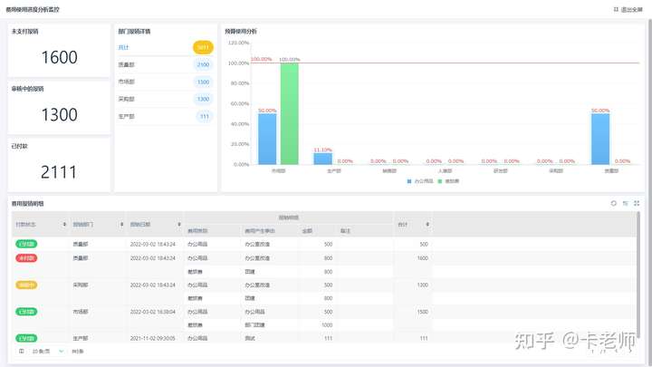Image resolution: width=652 pixels, height=367 pixels.
Task: Click the record count text beside the page-size selector
Action: point(78,352)
